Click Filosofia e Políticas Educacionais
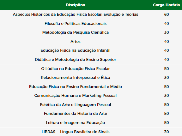 pyautogui.click(x=76, y=24)
